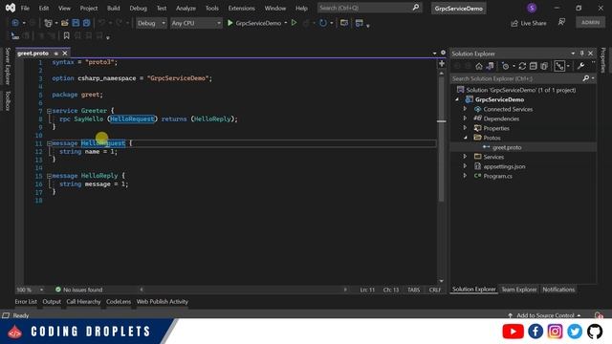Screen dimensions: 612x344
Task: Click Add to Source Control
Action: pyautogui.click(x=544, y=315)
